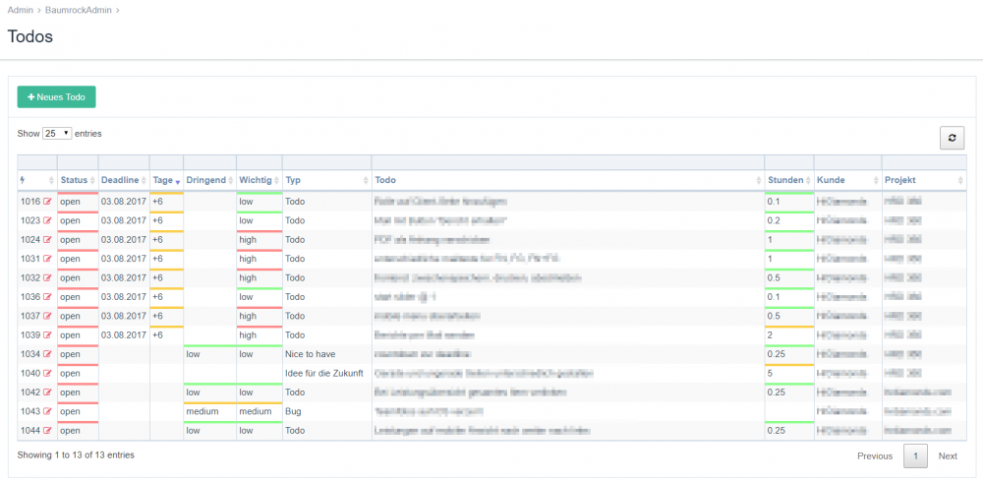Open edit icon next to todo 1023
The height and width of the screenshot is (483, 983).
(47, 220)
